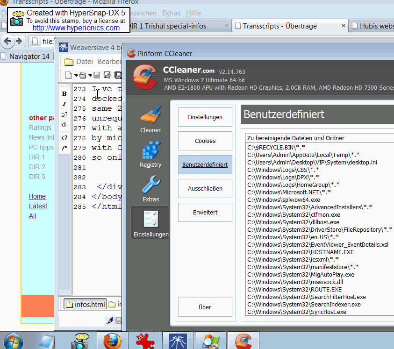Screen dimensions: 394x349
Task: Click the Benutzerdefiniert button
Action: point(205,164)
